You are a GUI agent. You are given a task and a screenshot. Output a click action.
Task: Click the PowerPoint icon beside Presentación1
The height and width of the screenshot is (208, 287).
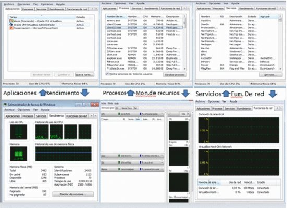pos(11,28)
